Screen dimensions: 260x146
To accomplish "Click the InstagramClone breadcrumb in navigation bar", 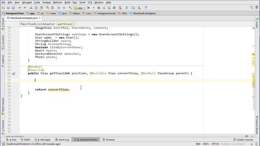I will coord(13,13).
